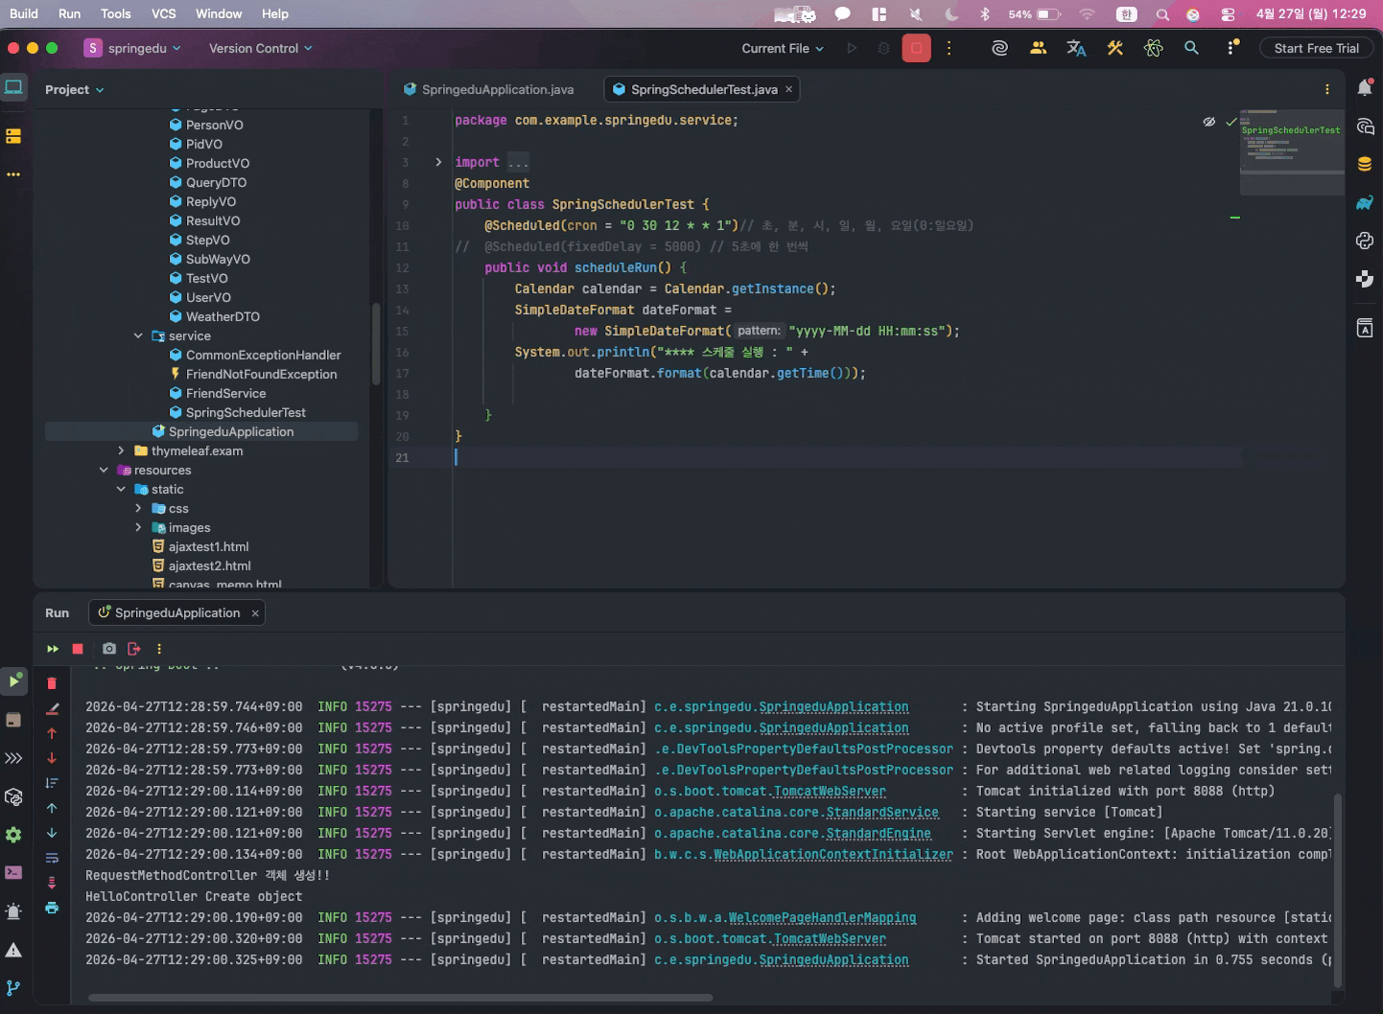The image size is (1383, 1014).
Task: Expand the folded import block
Action: click(438, 162)
